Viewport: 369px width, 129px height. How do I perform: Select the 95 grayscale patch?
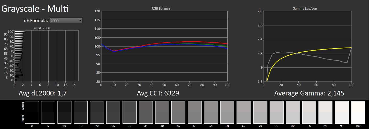[342, 112]
